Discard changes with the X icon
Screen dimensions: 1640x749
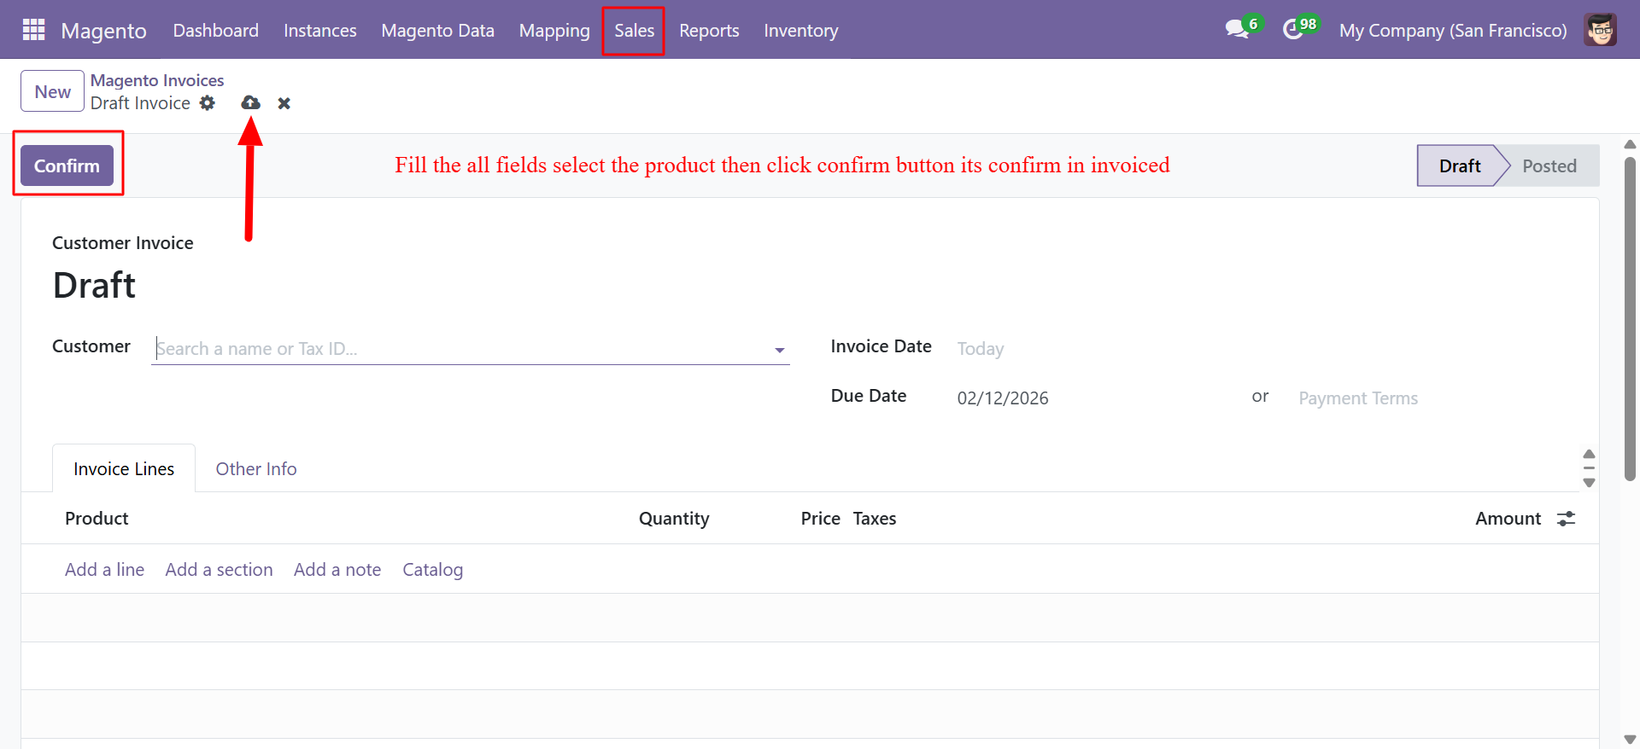[x=284, y=103]
